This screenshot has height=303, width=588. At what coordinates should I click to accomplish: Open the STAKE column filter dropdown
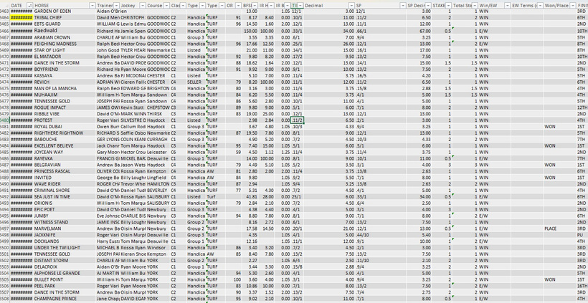coord(448,5)
